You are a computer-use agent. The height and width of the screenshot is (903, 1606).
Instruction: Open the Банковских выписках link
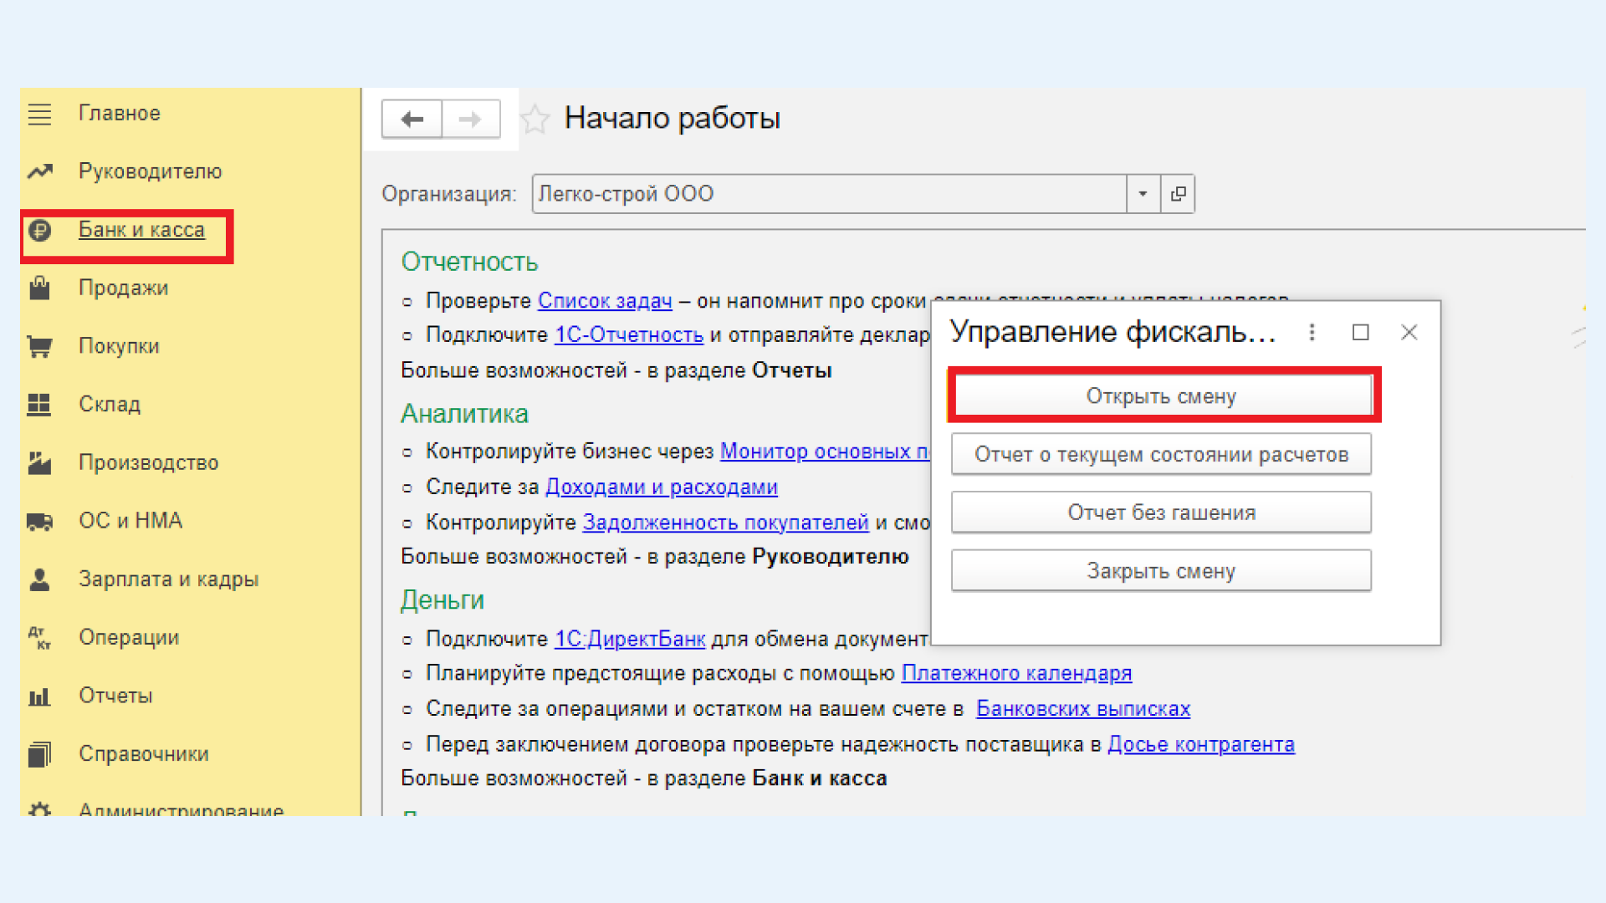pos(1083,709)
